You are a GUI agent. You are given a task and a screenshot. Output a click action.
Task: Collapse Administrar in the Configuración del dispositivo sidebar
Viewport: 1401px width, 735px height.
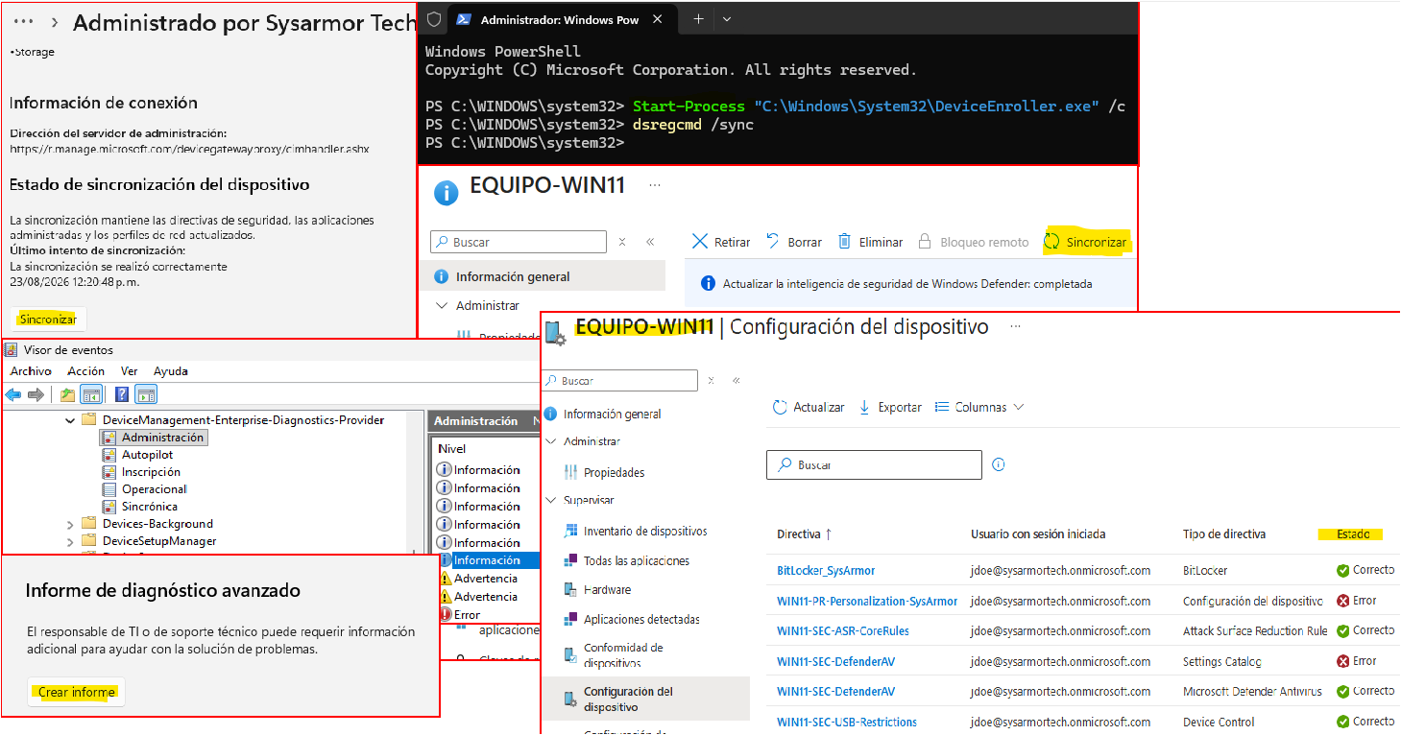(551, 441)
